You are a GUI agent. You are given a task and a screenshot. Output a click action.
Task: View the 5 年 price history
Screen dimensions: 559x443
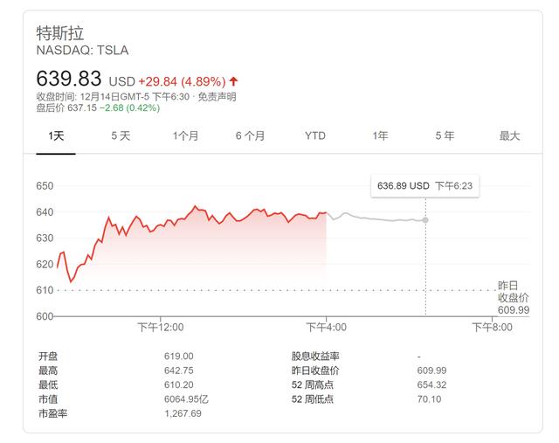click(445, 136)
